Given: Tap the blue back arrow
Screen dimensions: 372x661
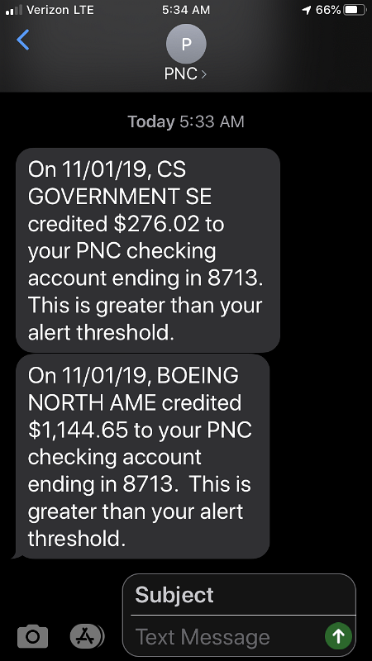Looking at the screenshot, I should 23,40.
